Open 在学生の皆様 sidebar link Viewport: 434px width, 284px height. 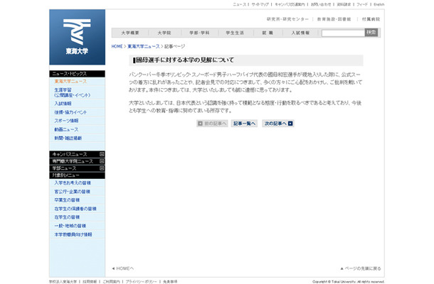point(67,217)
